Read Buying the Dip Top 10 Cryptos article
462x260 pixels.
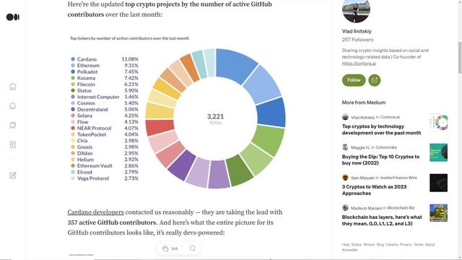coord(380,160)
